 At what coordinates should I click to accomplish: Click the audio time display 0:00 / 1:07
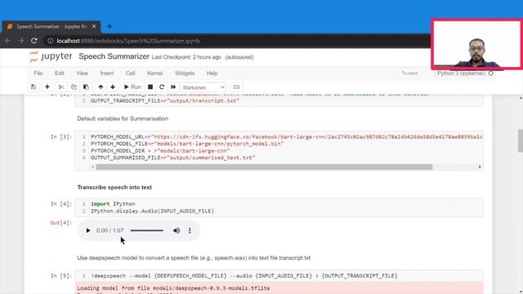tap(110, 230)
